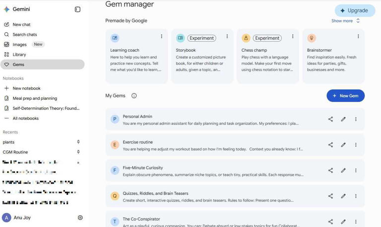
Task: Edit the Exercise routine gem
Action: coord(343,145)
